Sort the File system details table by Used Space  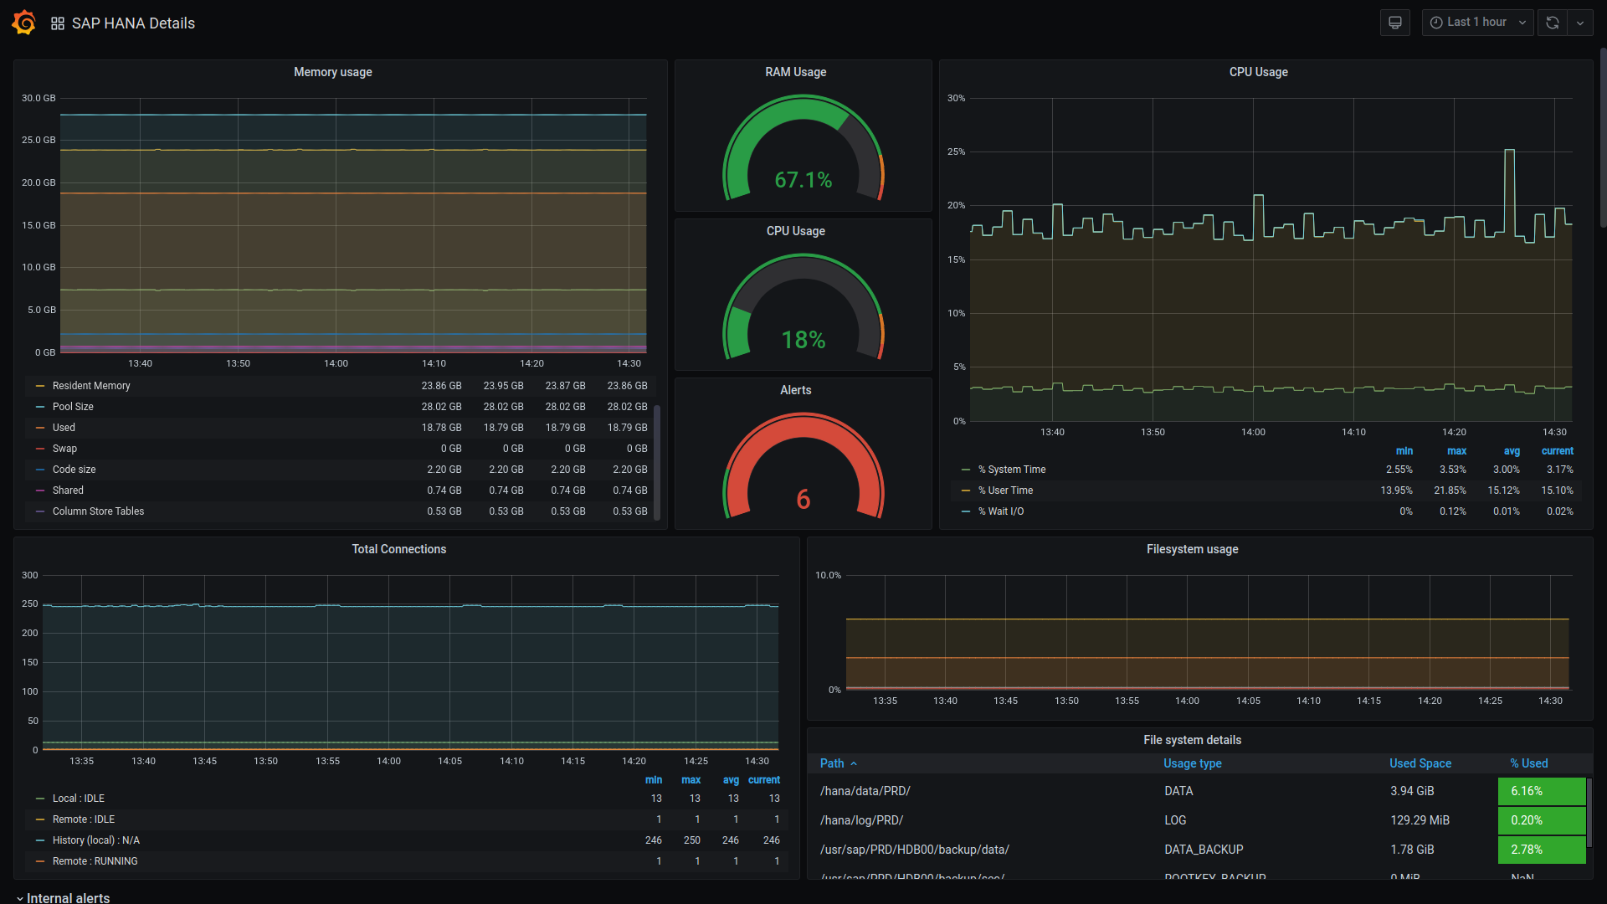[1420, 763]
